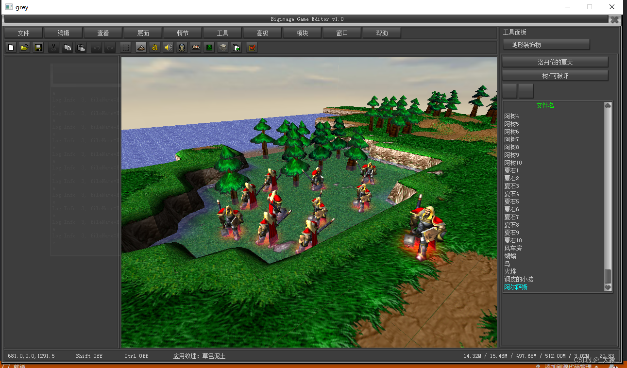Select 阿树4 in the file list

(x=511, y=117)
